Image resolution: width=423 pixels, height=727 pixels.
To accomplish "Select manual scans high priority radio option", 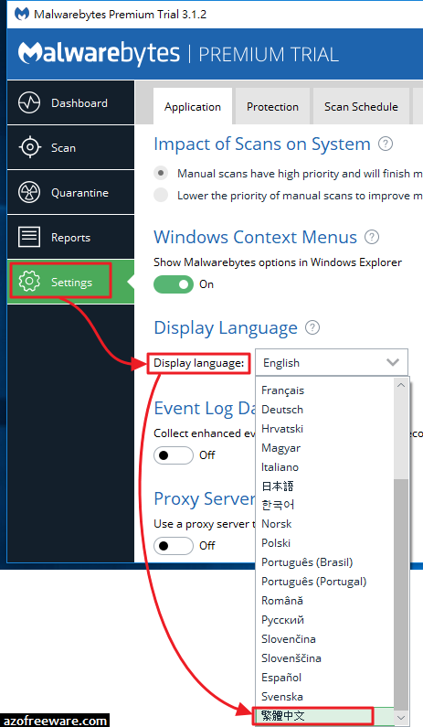I will 161,173.
